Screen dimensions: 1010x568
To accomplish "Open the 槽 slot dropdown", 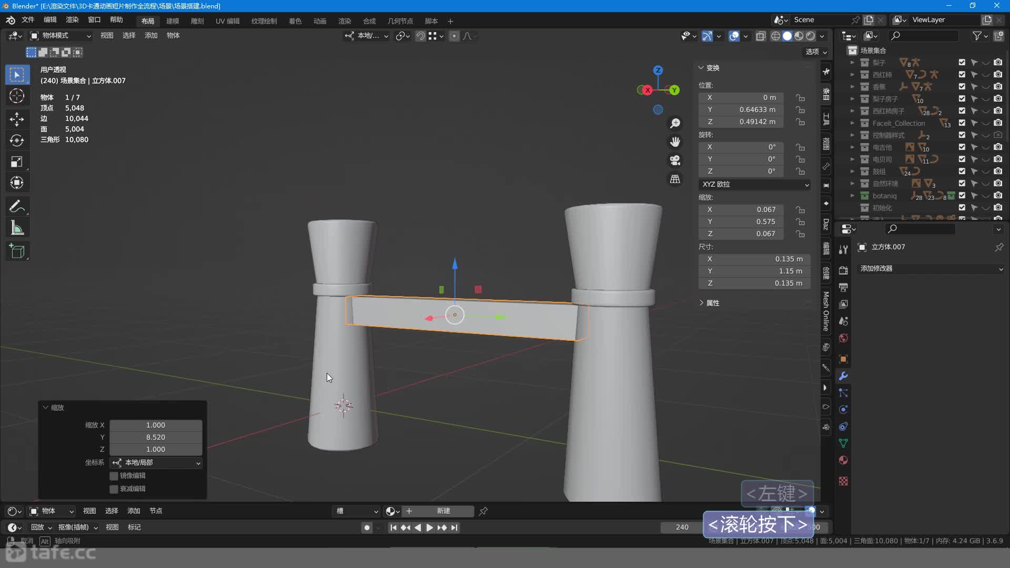I will tap(356, 511).
